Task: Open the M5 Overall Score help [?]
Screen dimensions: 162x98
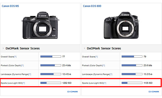Action: coord(15,57)
